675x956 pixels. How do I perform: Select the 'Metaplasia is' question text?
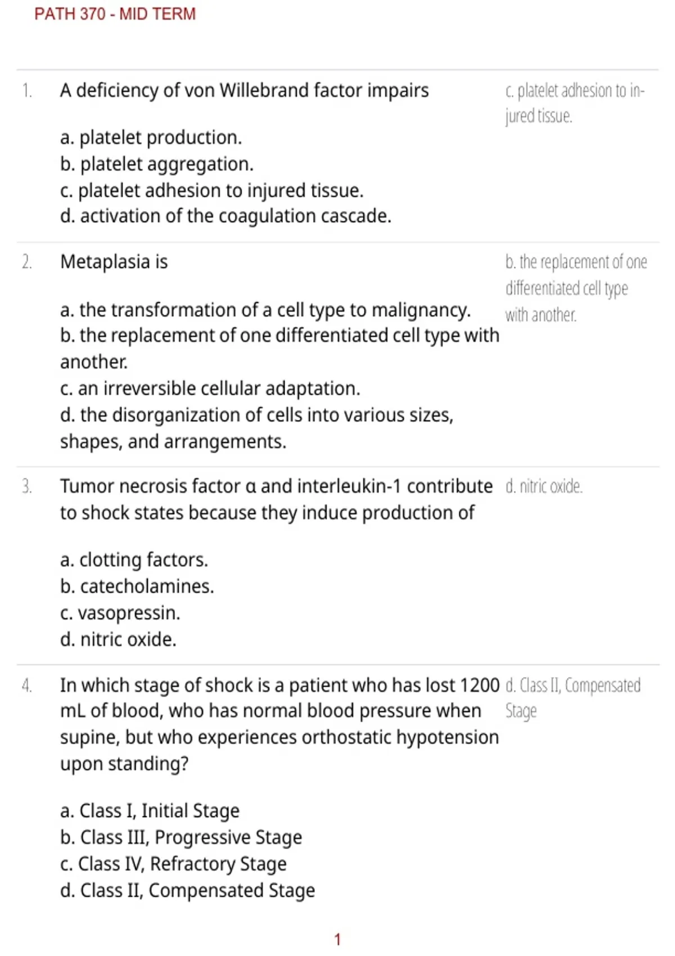[x=114, y=262]
